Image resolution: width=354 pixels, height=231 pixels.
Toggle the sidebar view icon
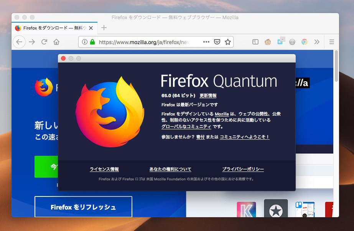[255, 42]
